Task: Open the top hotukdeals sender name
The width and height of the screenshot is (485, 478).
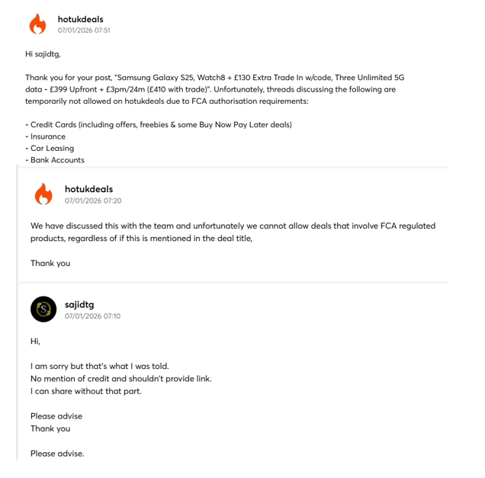Action: pos(80,19)
